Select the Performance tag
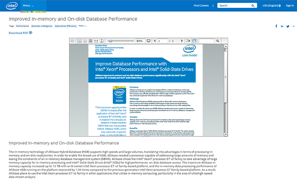This screenshot has width=297, height=181. [22, 26]
